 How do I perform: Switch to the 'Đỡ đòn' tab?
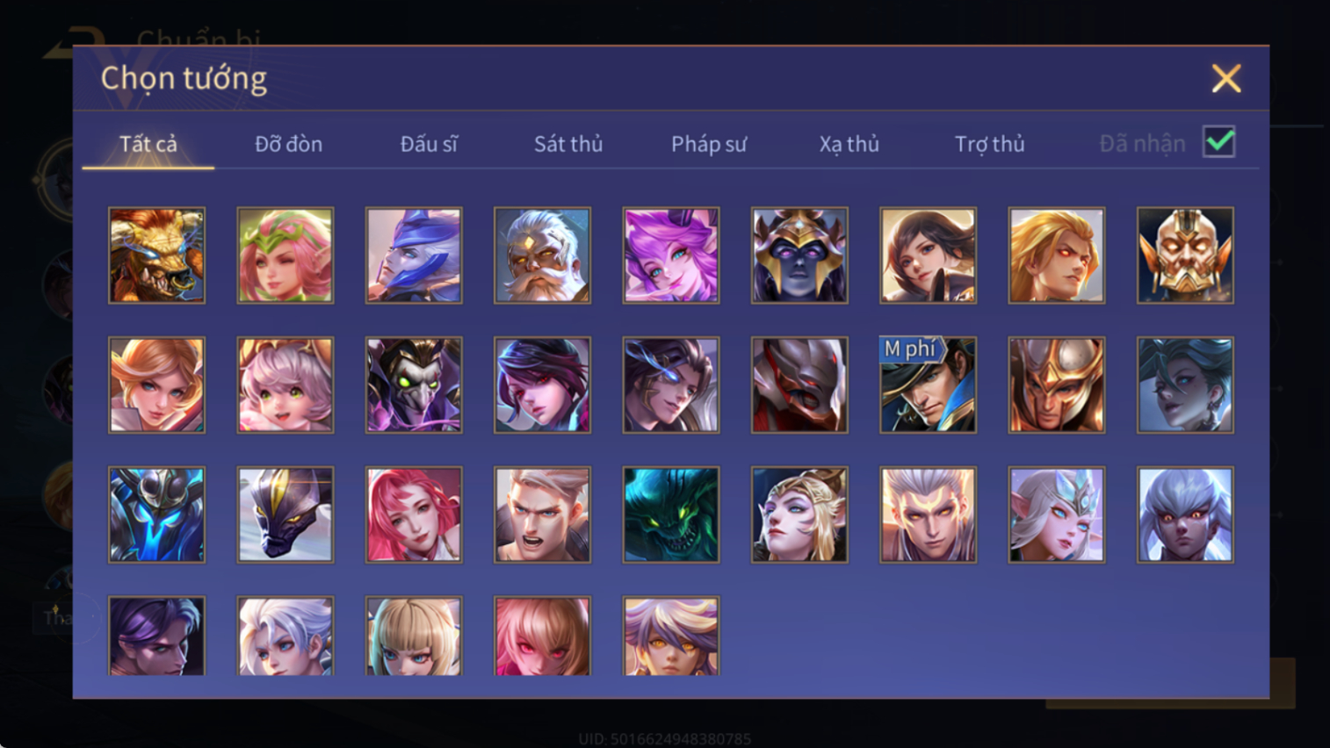tap(288, 144)
